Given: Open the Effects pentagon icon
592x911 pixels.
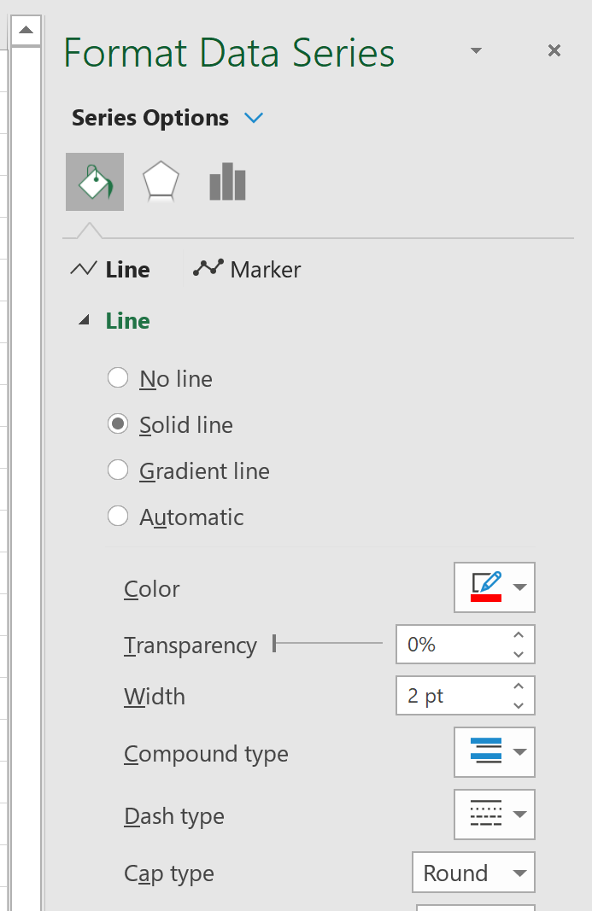Looking at the screenshot, I should 160,181.
